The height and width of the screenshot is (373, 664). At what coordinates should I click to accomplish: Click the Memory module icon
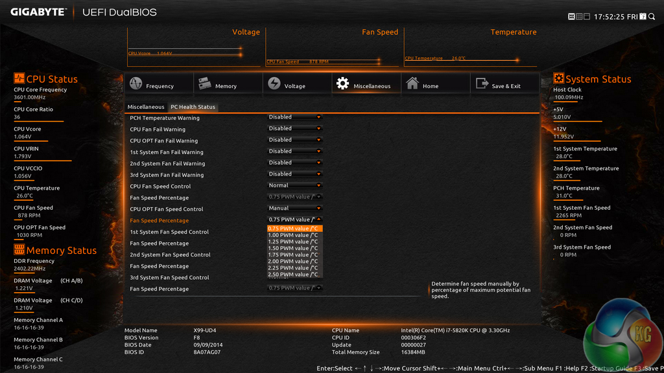coord(205,84)
